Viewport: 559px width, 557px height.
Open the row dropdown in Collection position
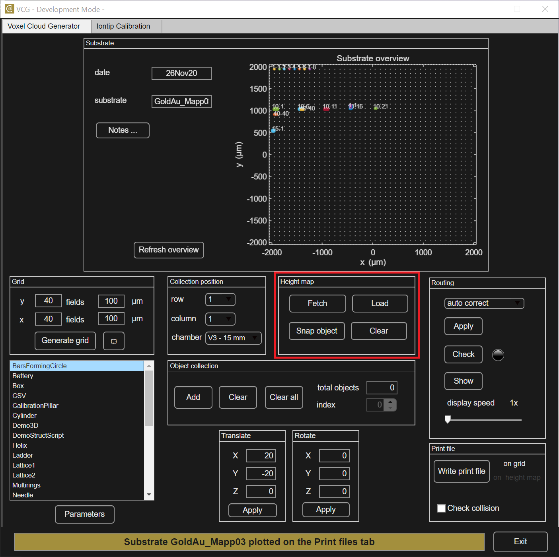tap(220, 299)
